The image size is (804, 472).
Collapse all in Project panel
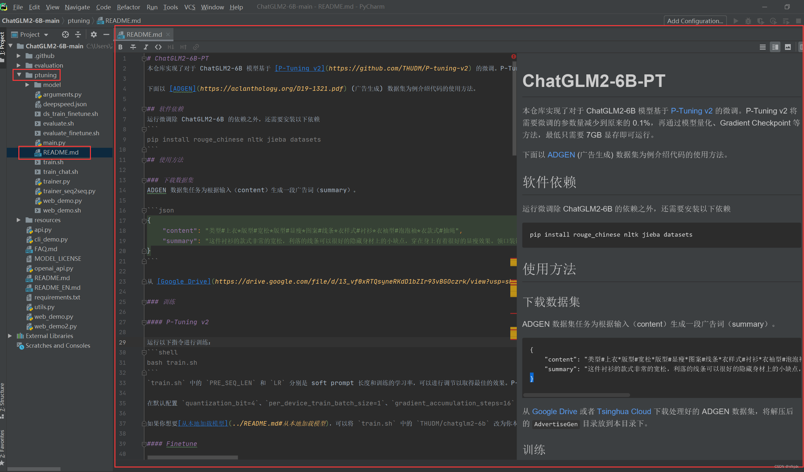point(78,34)
